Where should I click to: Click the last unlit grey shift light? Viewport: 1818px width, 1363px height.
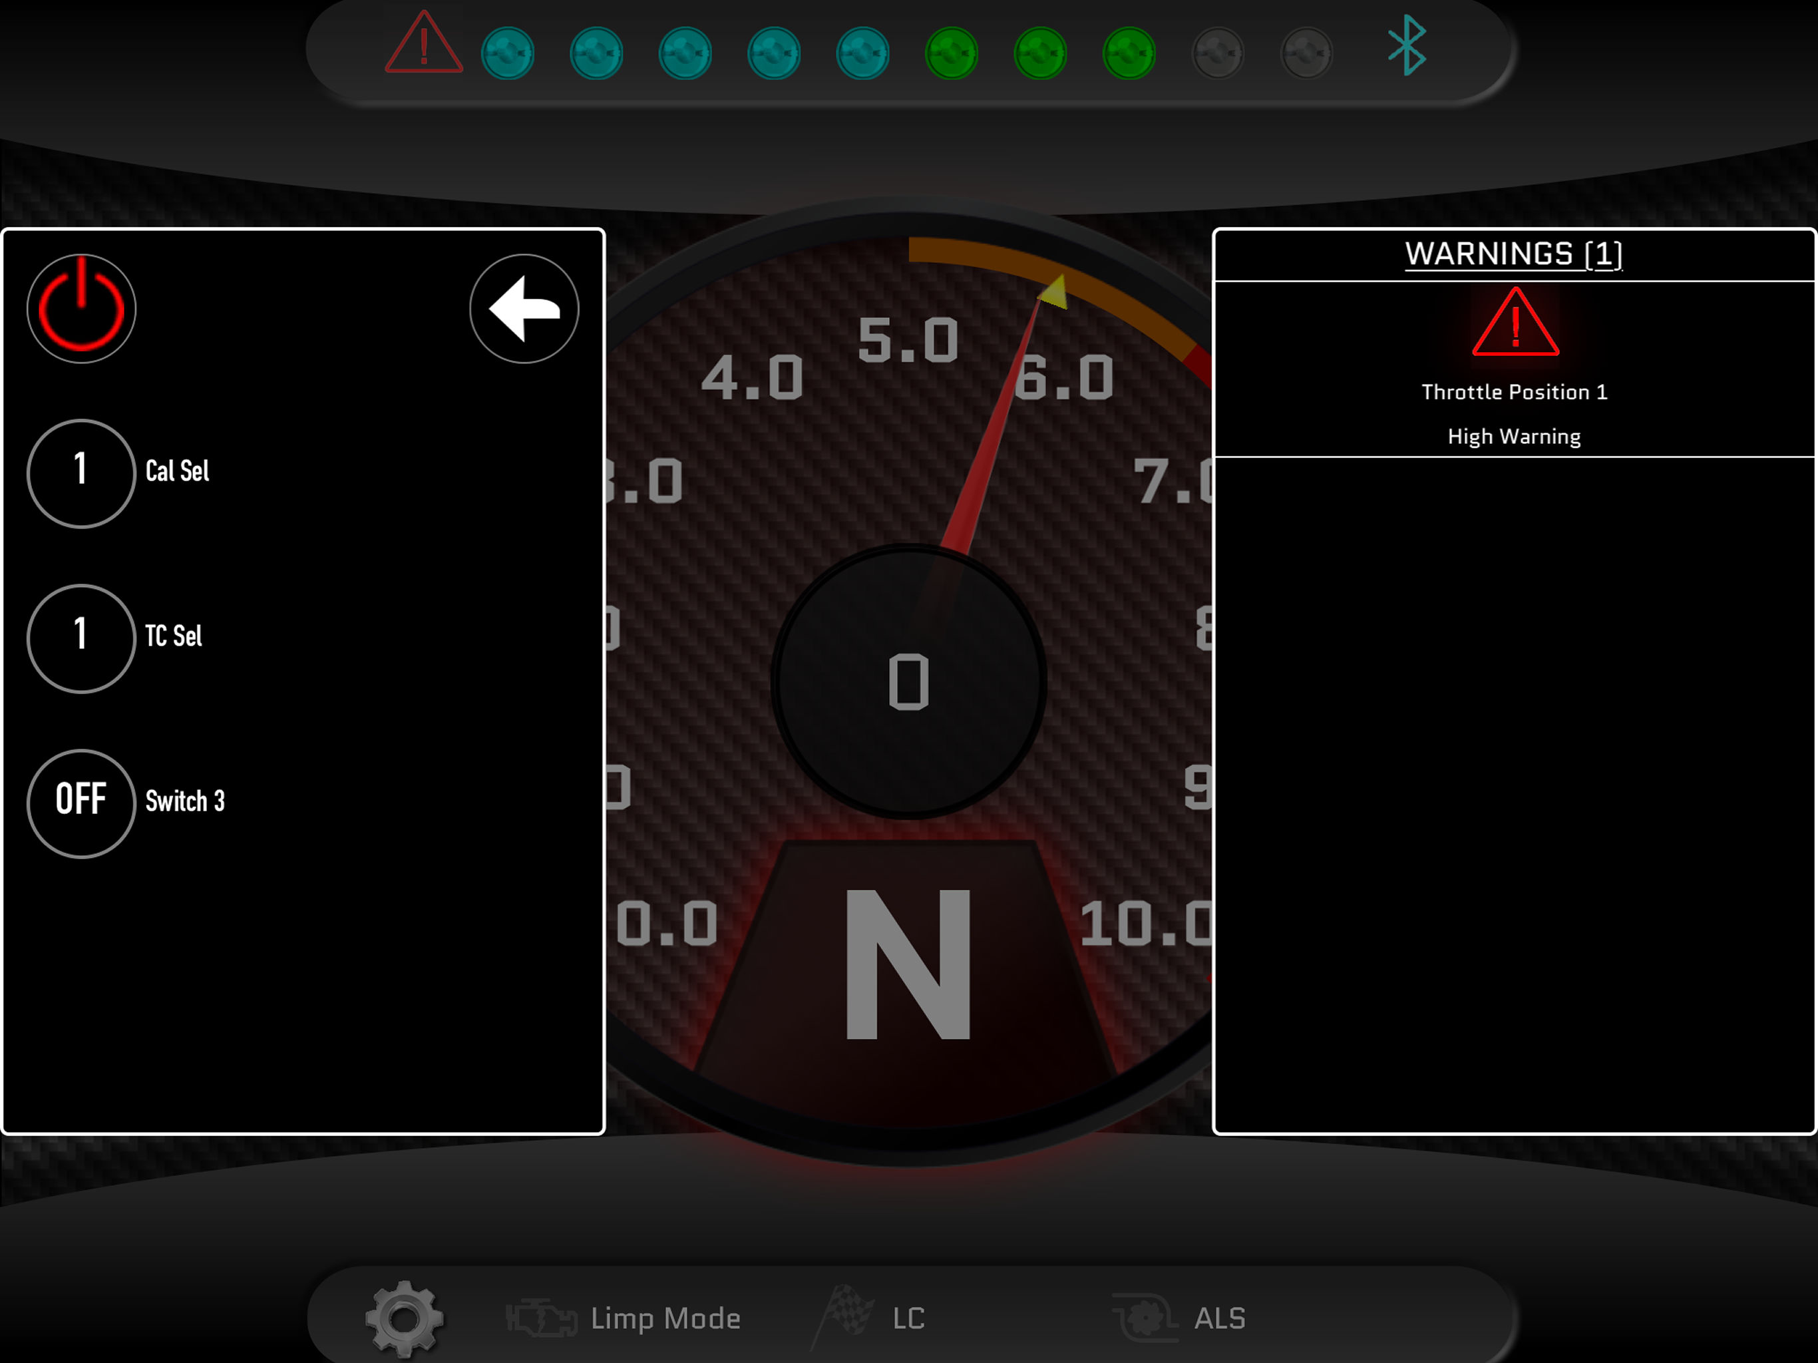[x=1307, y=53]
